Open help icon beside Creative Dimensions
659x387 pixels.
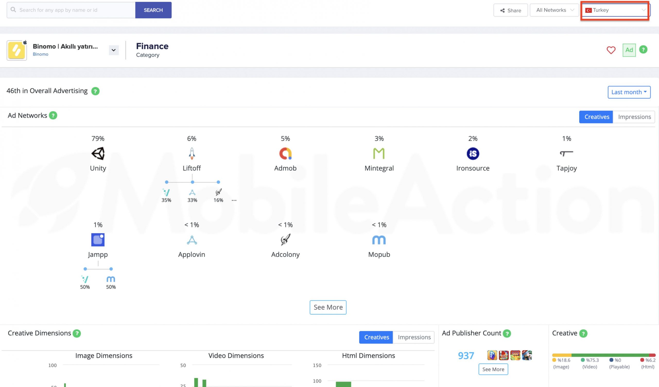77,333
